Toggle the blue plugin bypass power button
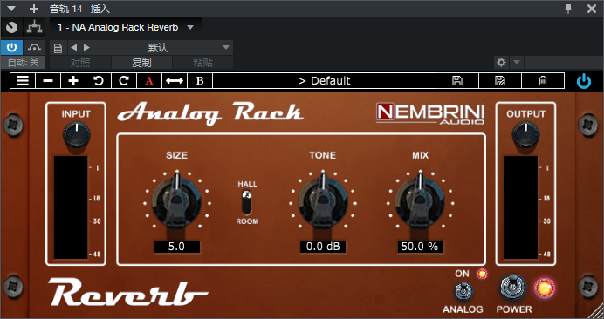 click(x=584, y=81)
